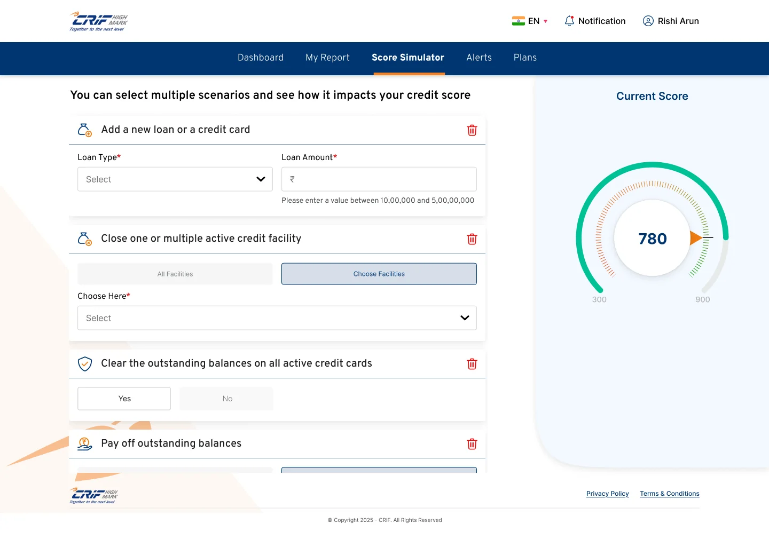This screenshot has width=769, height=539.
Task: Click the user profile avatar icon
Action: [x=648, y=21]
